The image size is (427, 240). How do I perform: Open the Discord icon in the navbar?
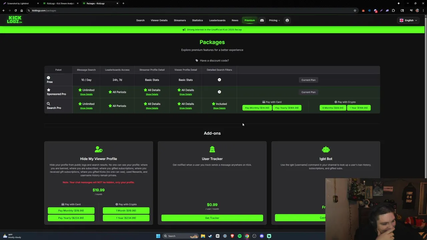[x=262, y=20]
